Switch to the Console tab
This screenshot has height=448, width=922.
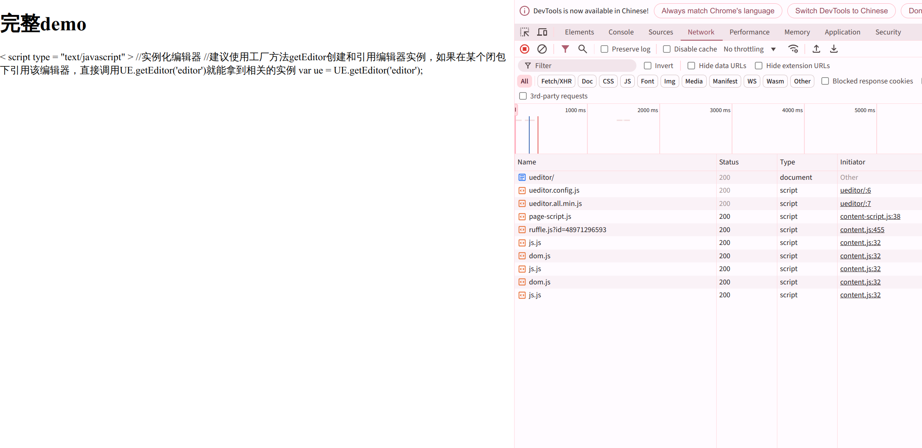[621, 32]
